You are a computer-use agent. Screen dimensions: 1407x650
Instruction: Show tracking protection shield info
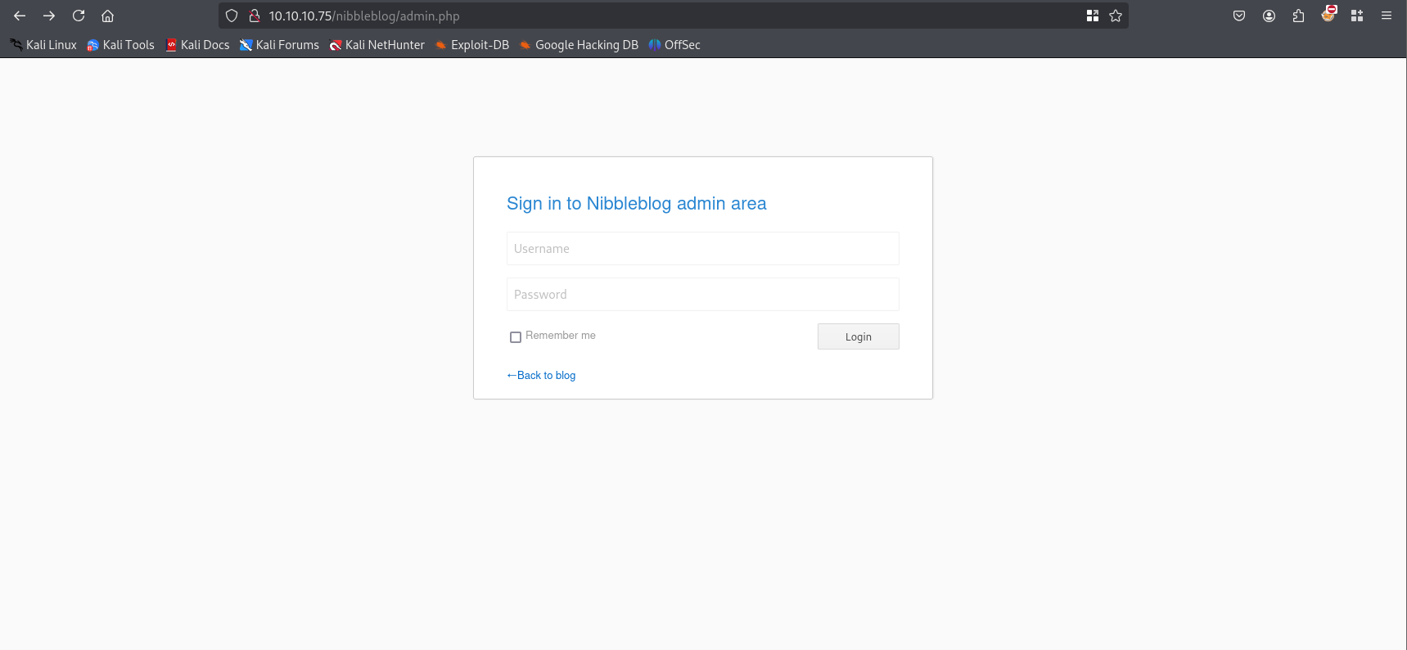click(x=232, y=16)
